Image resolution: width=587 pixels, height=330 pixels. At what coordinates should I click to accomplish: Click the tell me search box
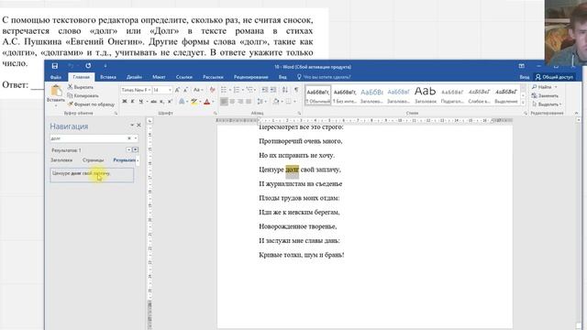tap(324, 77)
